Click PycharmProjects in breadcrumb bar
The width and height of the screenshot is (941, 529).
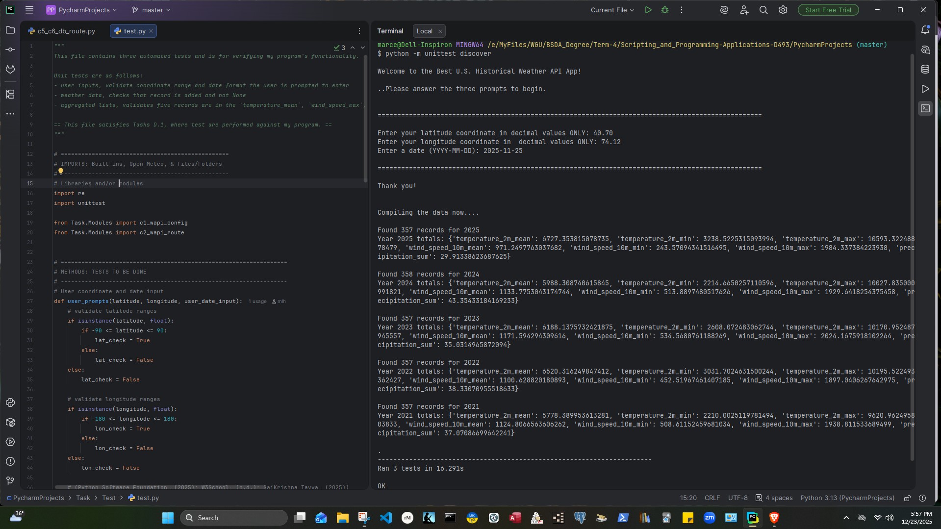coord(35,498)
